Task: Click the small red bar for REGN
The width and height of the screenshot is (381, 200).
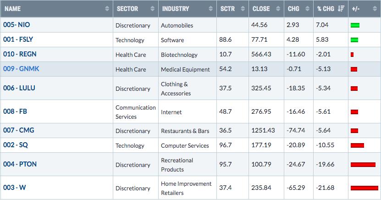Action: pyautogui.click(x=352, y=55)
